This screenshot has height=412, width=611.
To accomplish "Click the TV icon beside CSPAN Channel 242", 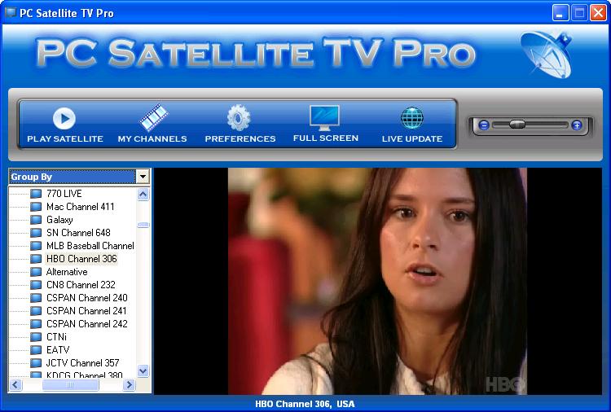I will 36,324.
